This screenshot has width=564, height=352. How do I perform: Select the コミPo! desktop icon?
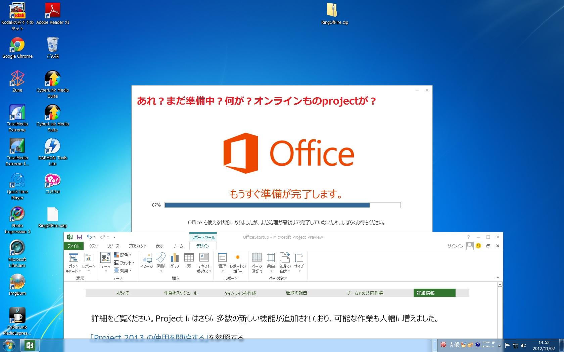coord(53,184)
